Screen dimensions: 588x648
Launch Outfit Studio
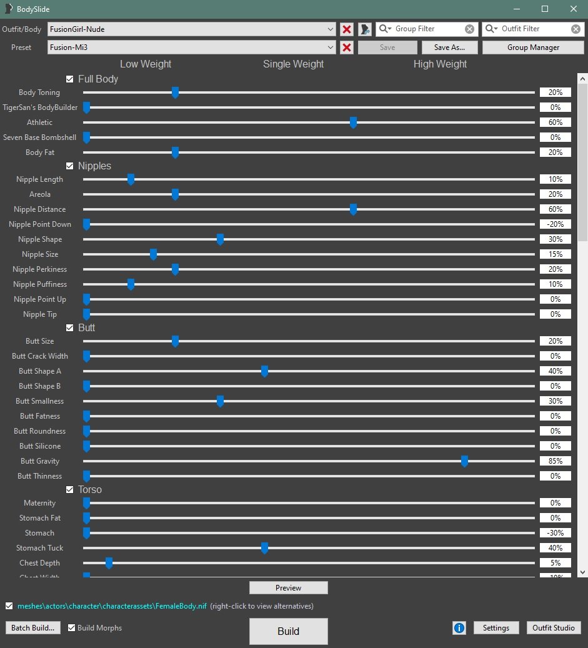[554, 628]
